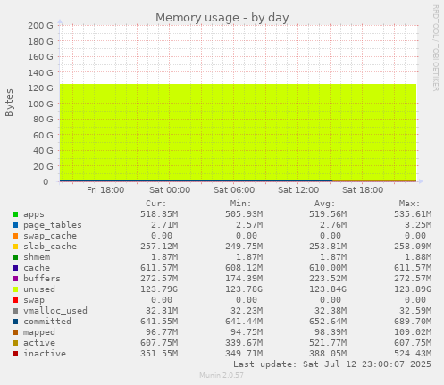Viewport: 444px width, 385px height.
Task: Click the 'shmem' legend label
Action: [37, 257]
